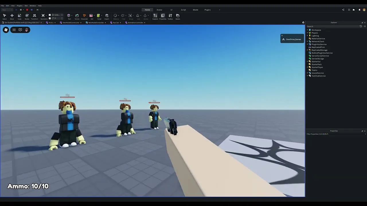Open Explorer more options button
The width and height of the screenshot is (367, 206).
(365, 26)
